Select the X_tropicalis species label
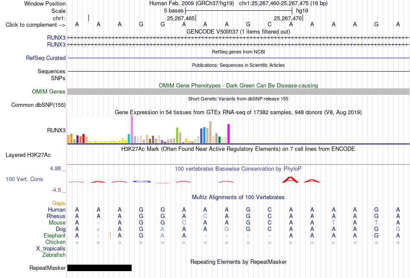 click(x=51, y=249)
